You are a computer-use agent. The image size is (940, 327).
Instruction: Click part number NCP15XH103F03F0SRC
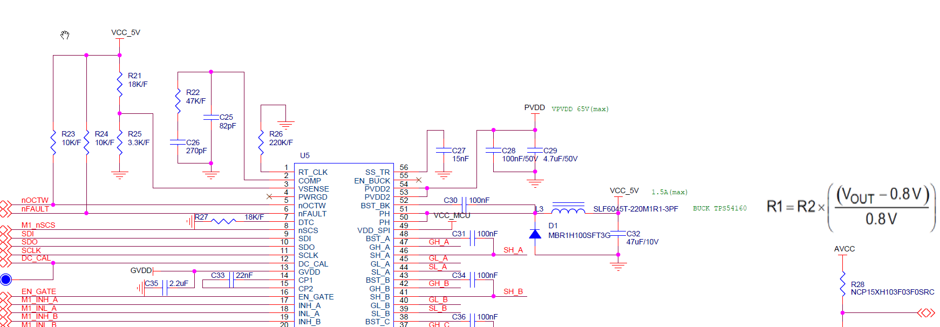893,292
